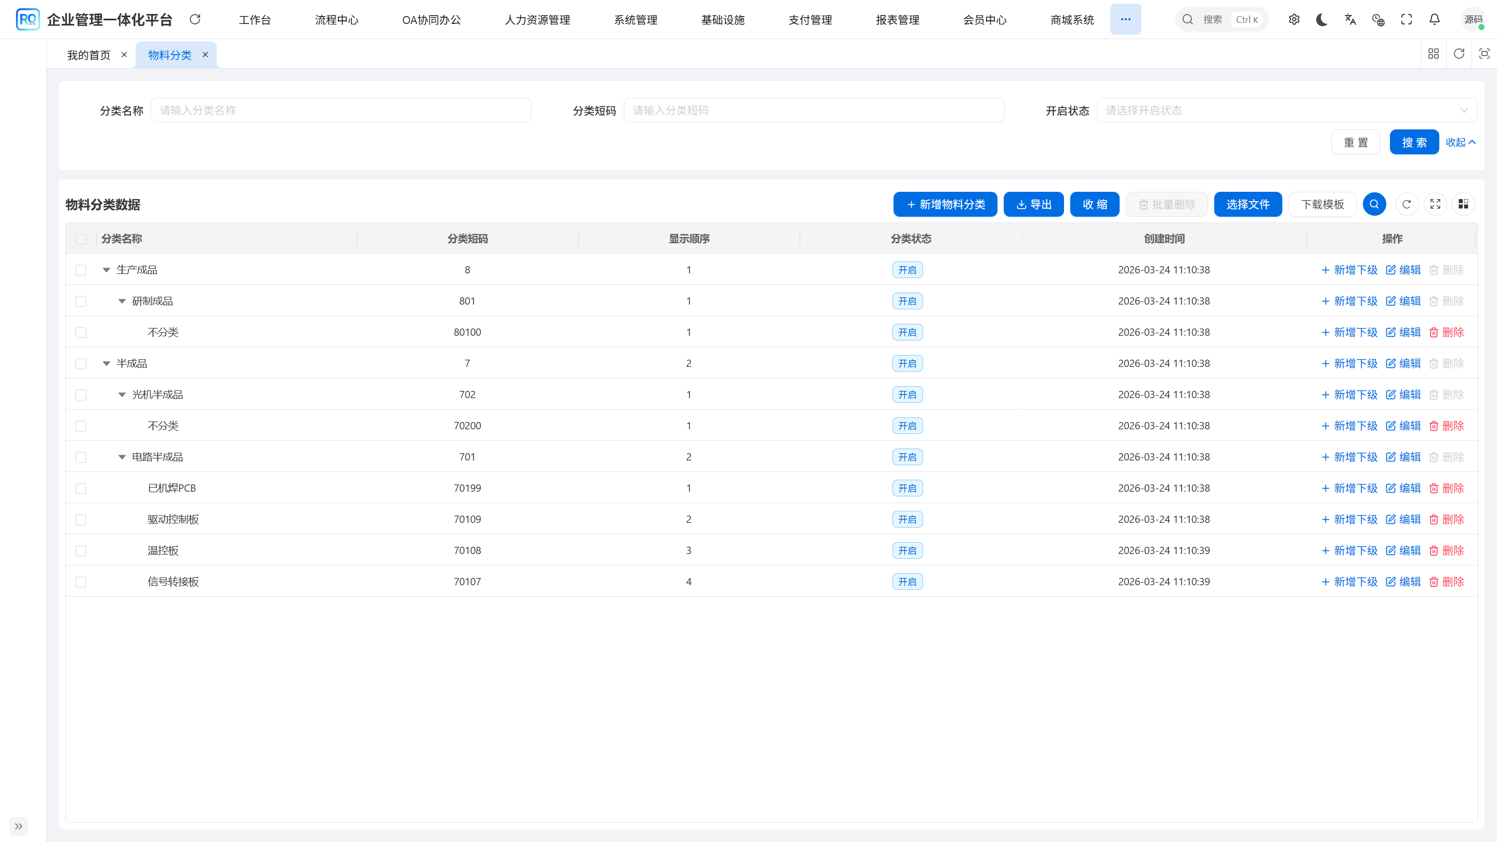Refresh page icon next to platform title

tap(195, 20)
